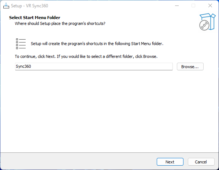Click the 'Setup will create the program's shortcuts' sentence
219x170 pixels.
[97, 44]
